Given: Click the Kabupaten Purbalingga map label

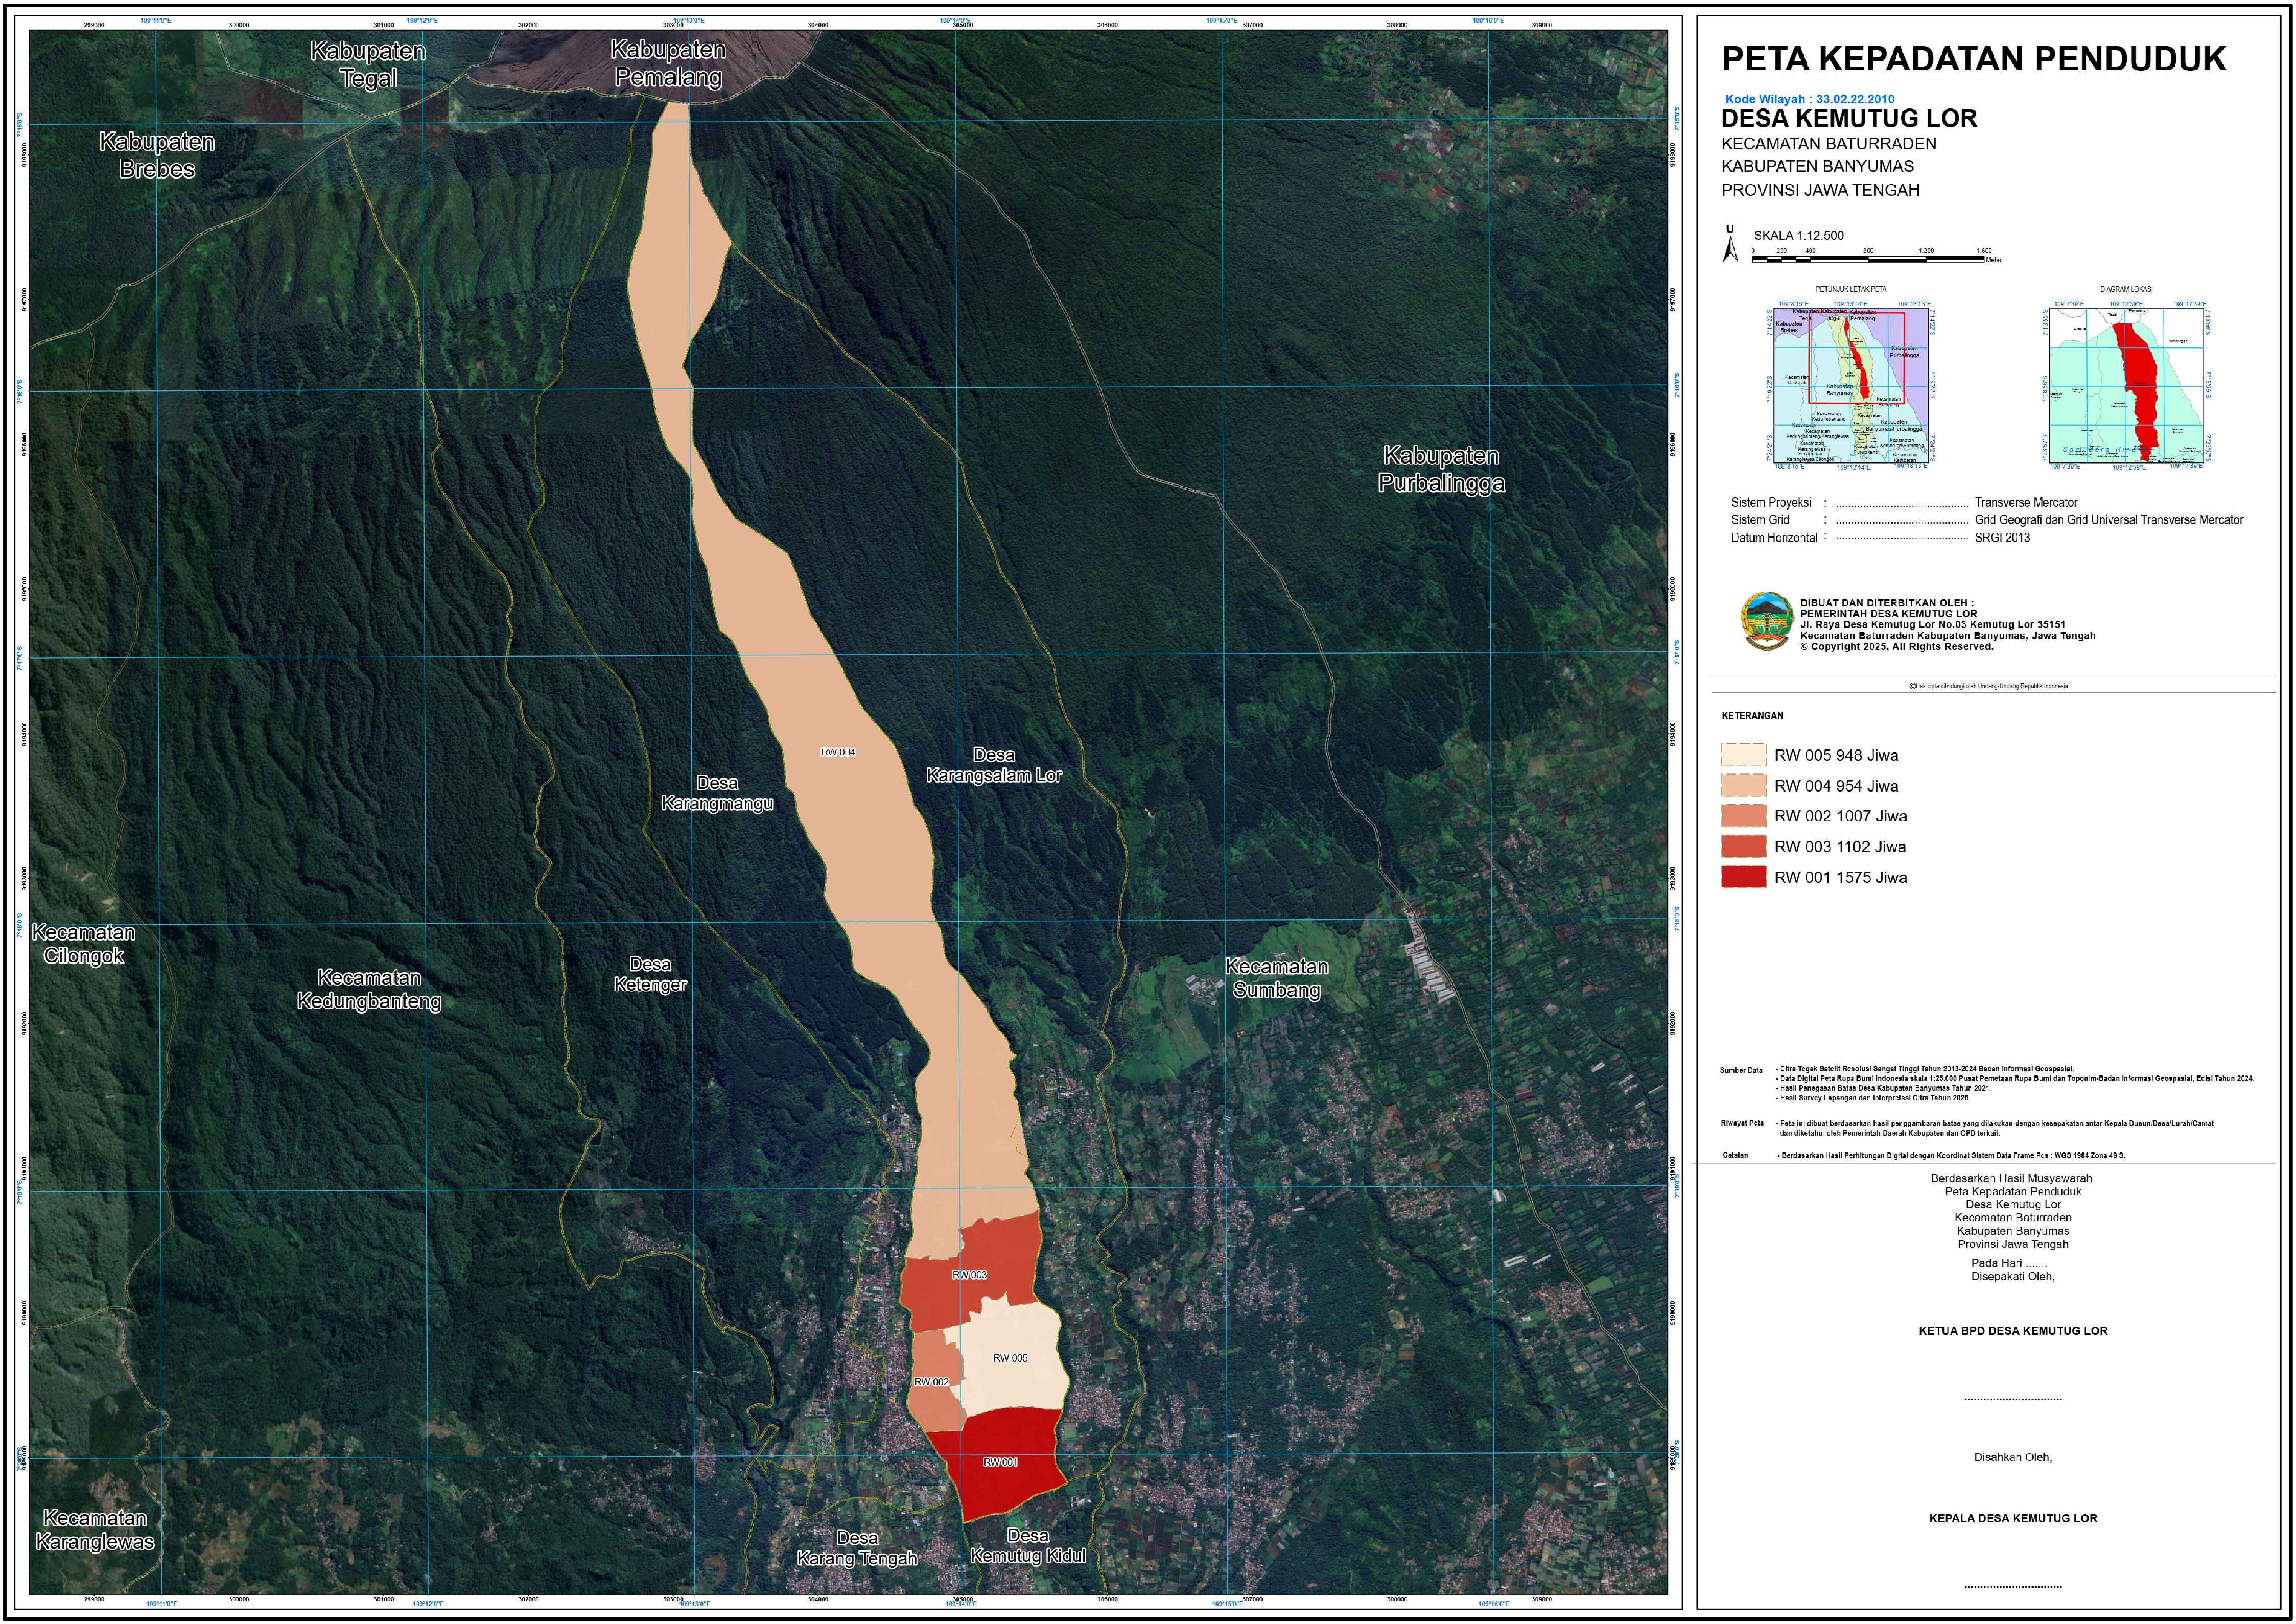Looking at the screenshot, I should [x=1441, y=470].
